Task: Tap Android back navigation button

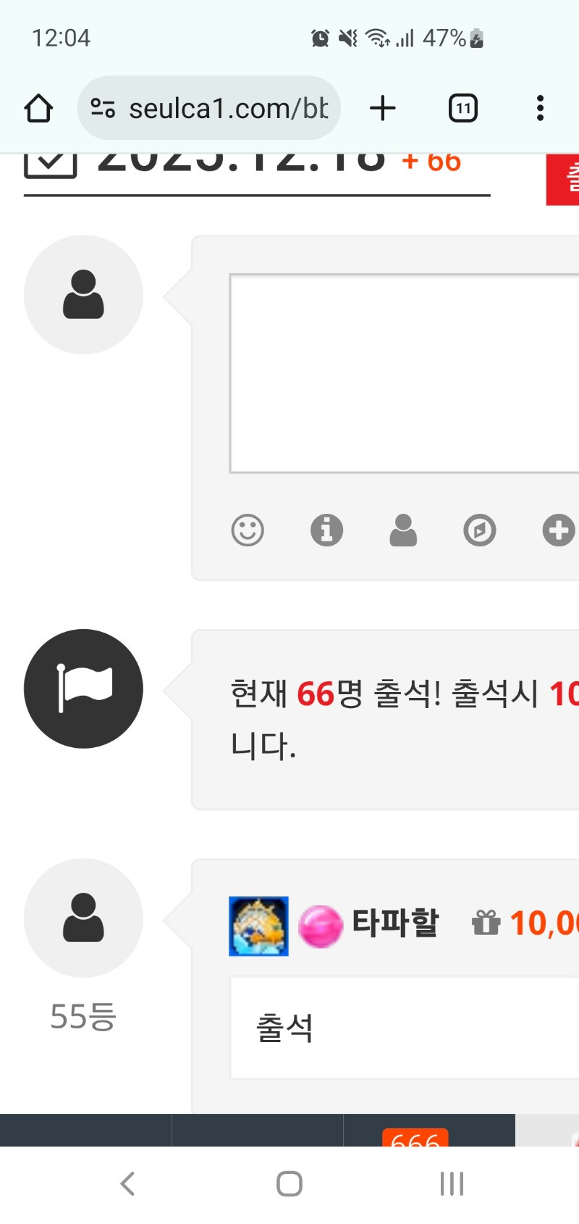Action: point(127,1184)
